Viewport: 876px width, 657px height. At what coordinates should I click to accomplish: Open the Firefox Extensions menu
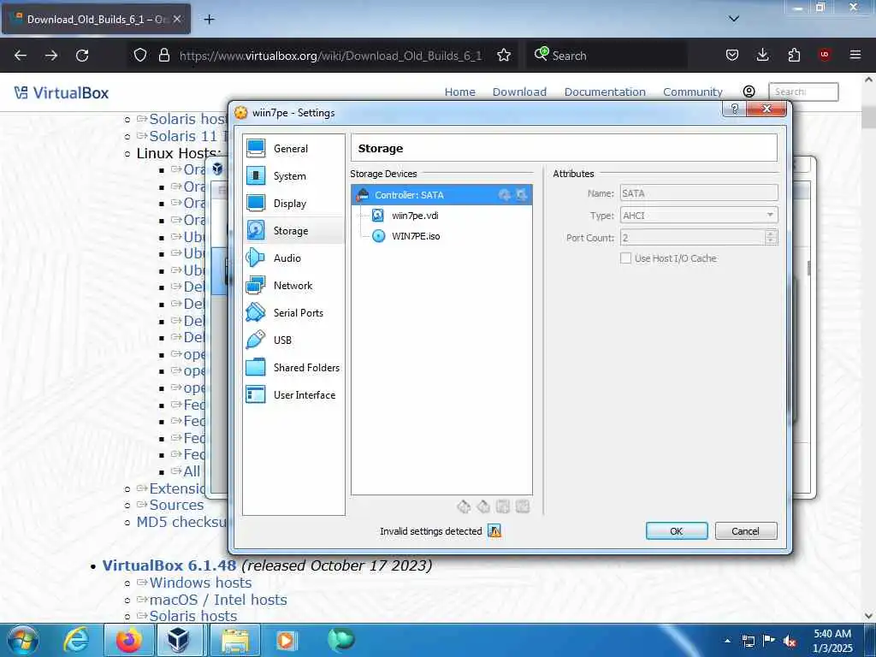point(794,55)
